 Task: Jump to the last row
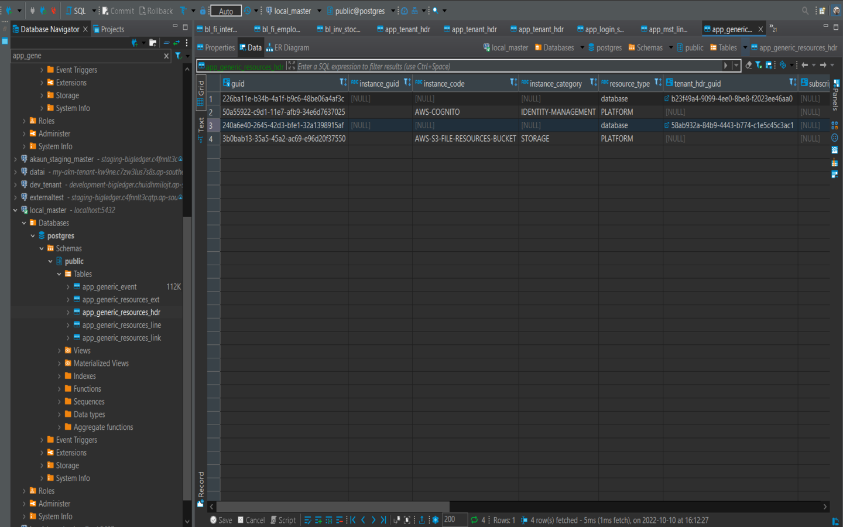pos(383,520)
